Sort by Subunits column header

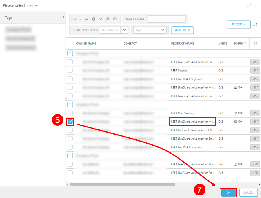[x=240, y=44]
